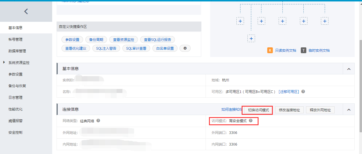Image resolution: width=362 pixels, height=154 pixels.
Task: Click the lowest plus box in the diagram
Action: pos(251,38)
